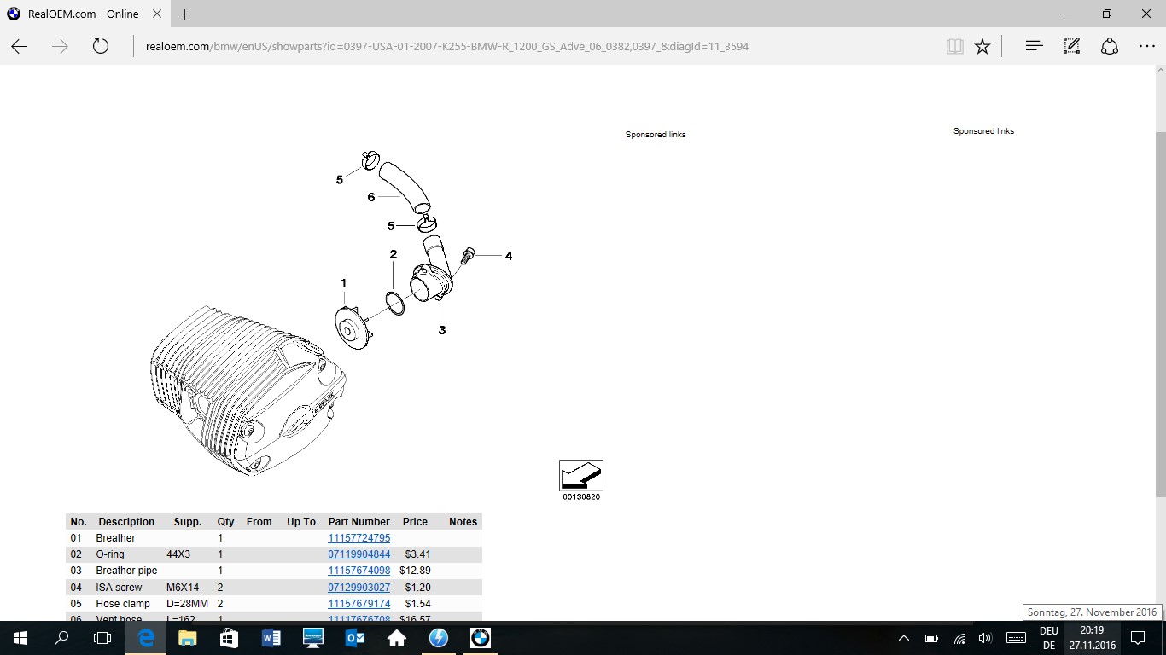
Task: Click the O-ring description cell
Action: [110, 554]
